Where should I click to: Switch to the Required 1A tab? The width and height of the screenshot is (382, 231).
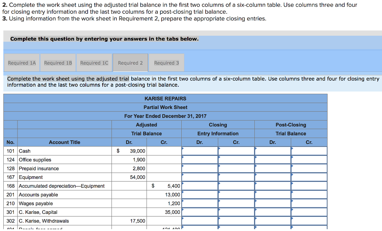(x=22, y=62)
